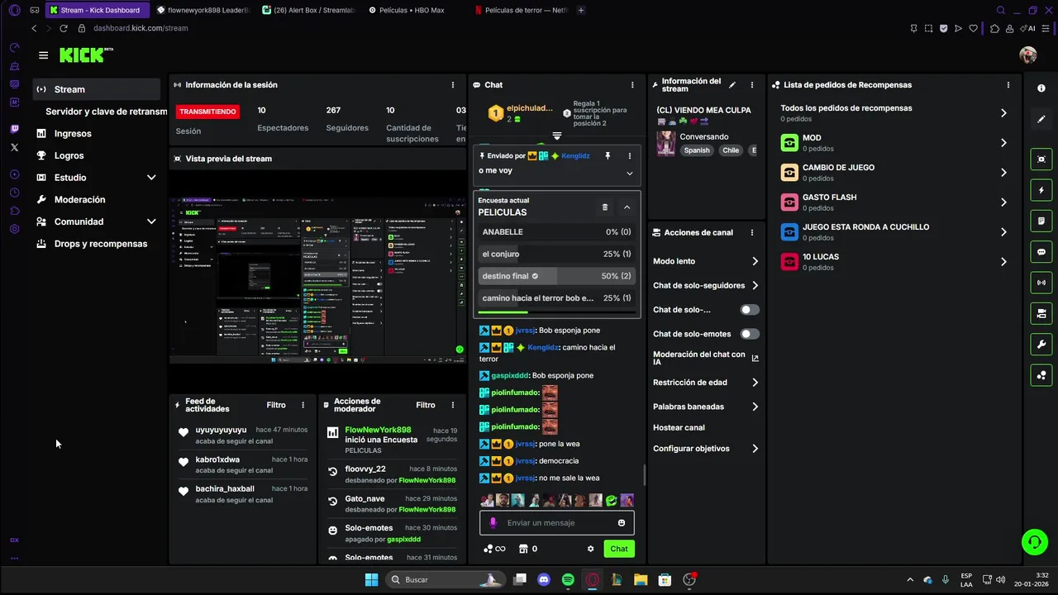Click Hostear canal

679,428
